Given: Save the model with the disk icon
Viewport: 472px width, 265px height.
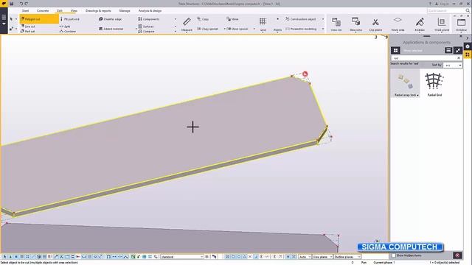Looking at the screenshot, I should pyautogui.click(x=12, y=4).
